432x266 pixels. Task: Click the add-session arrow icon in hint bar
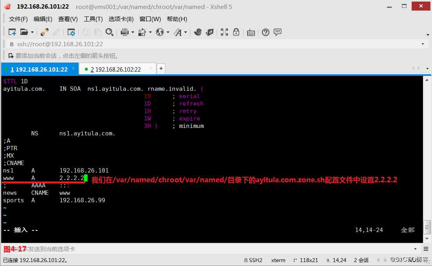tap(11, 56)
